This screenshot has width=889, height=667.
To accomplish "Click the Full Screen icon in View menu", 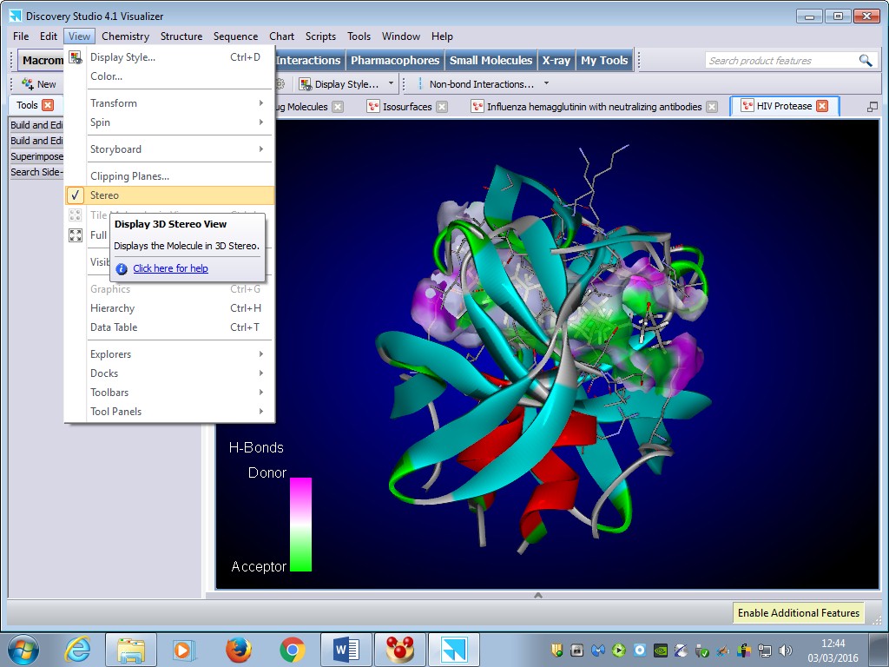I will (x=76, y=235).
